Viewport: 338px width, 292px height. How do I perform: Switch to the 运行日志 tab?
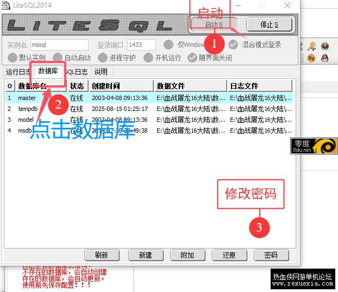click(18, 72)
